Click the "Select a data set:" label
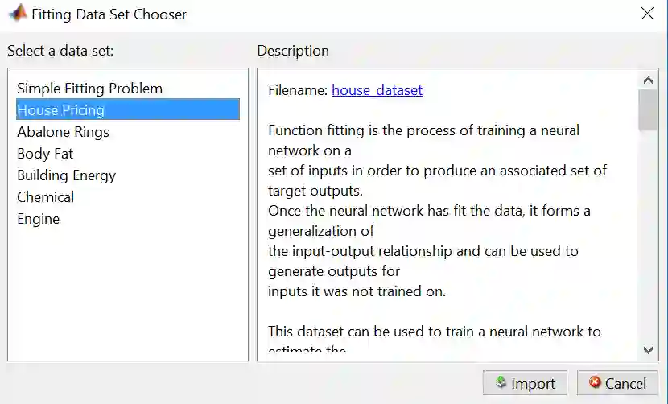 (60, 51)
